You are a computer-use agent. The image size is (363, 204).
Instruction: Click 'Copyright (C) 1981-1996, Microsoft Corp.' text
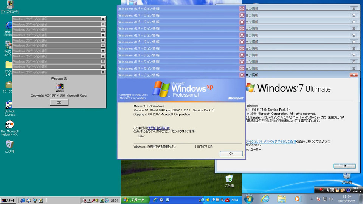59,96
